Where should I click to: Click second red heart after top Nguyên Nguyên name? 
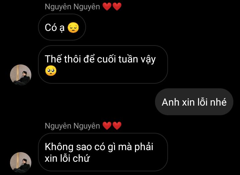tap(117, 7)
